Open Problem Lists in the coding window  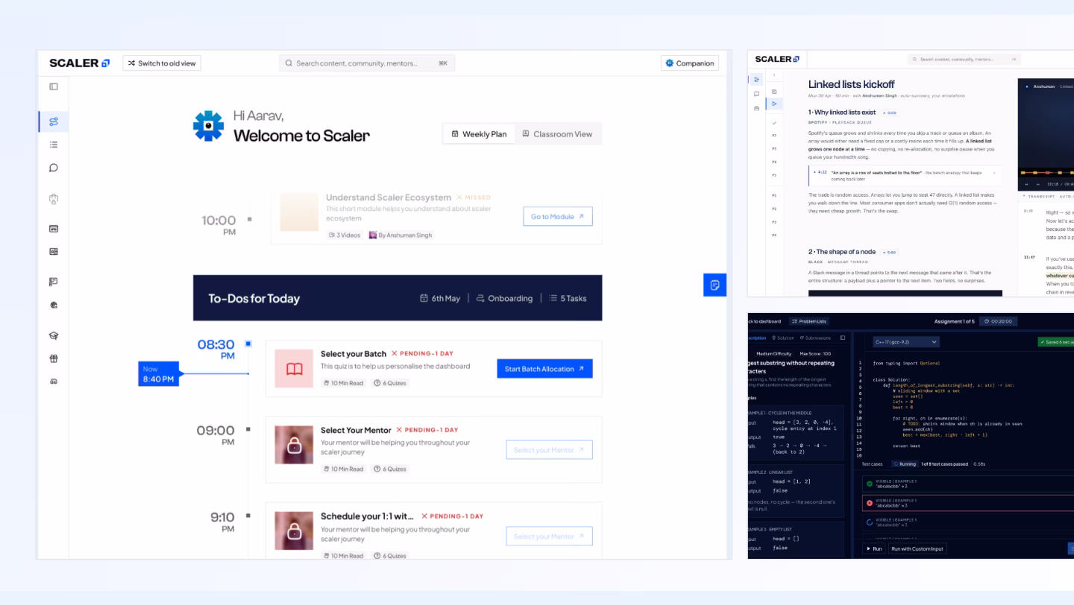coord(809,321)
